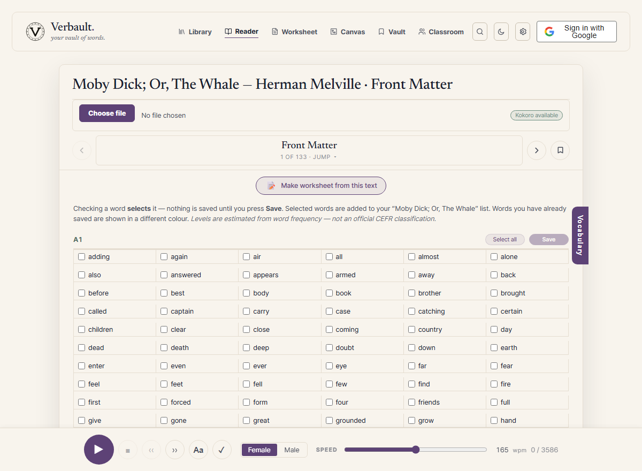This screenshot has height=471, width=642.
Task: Select the Male voice
Action: click(292, 450)
